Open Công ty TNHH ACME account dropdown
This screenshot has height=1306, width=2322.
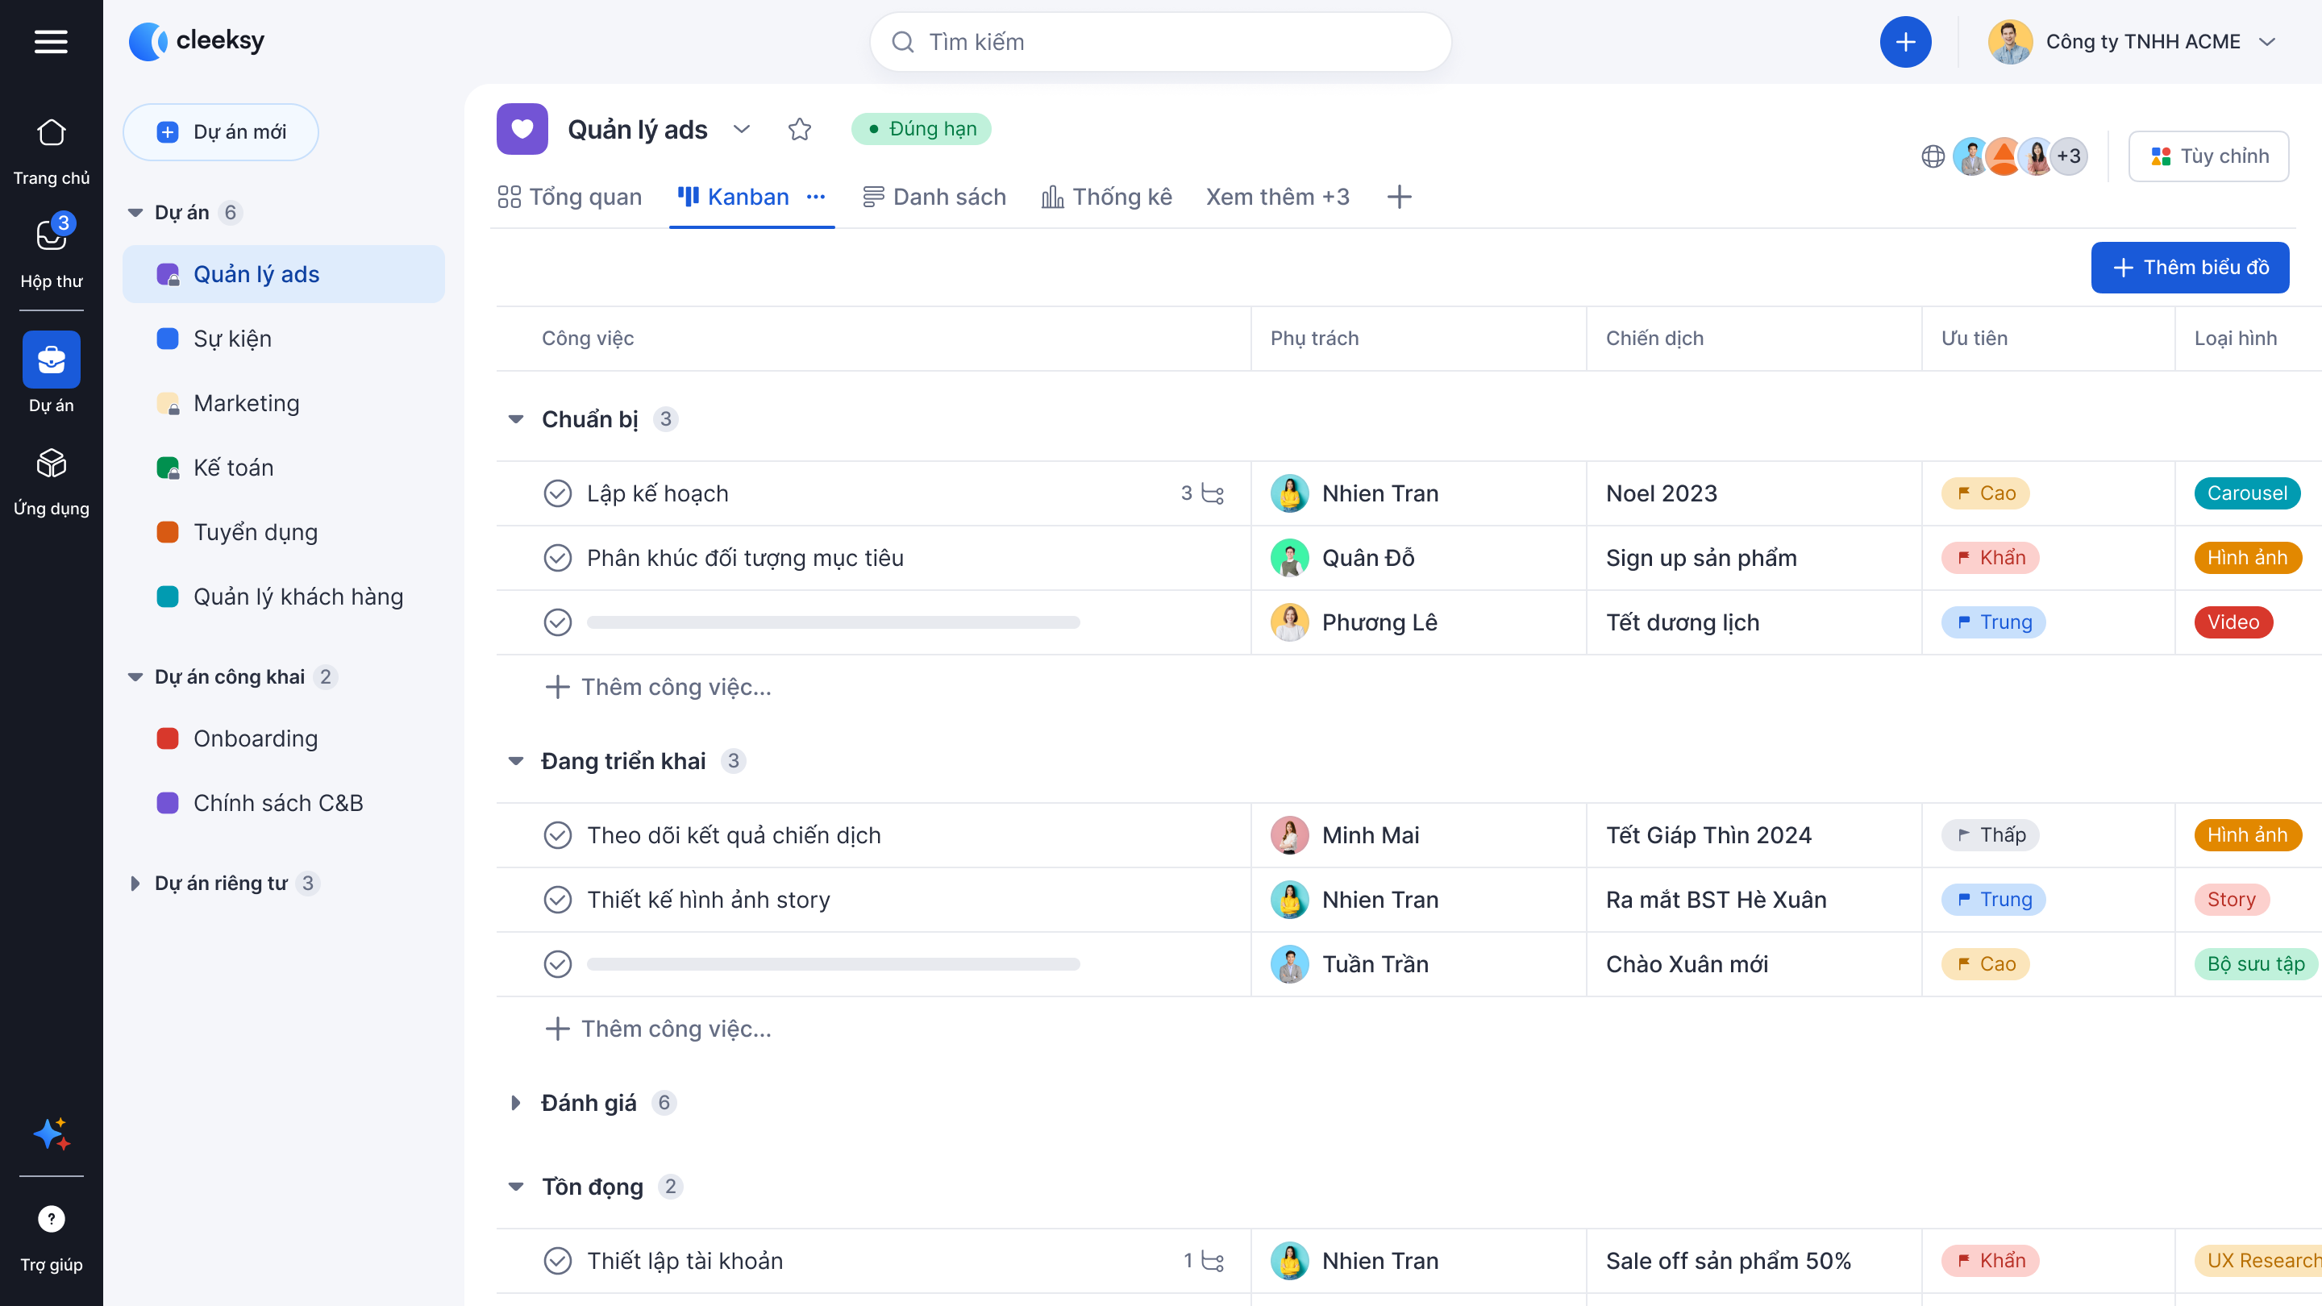coord(2266,41)
